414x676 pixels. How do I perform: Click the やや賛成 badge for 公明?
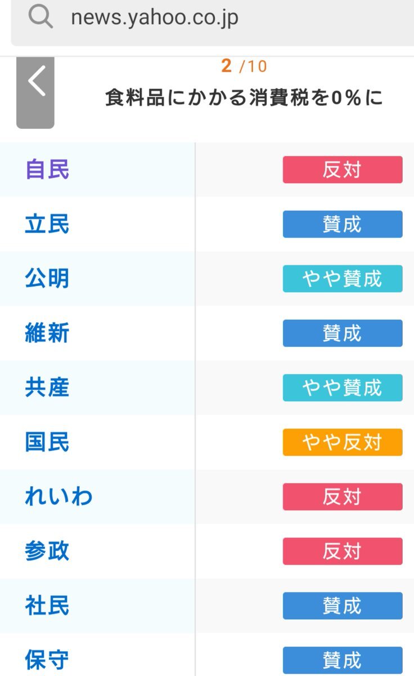click(343, 278)
